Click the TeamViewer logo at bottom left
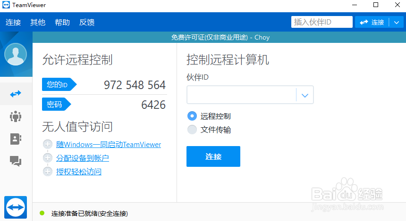The width and height of the screenshot is (406, 221). tap(16, 207)
